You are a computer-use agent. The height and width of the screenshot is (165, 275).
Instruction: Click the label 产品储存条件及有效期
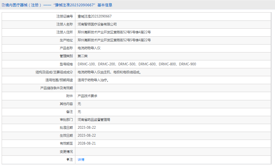pyautogui.click(x=57, y=88)
